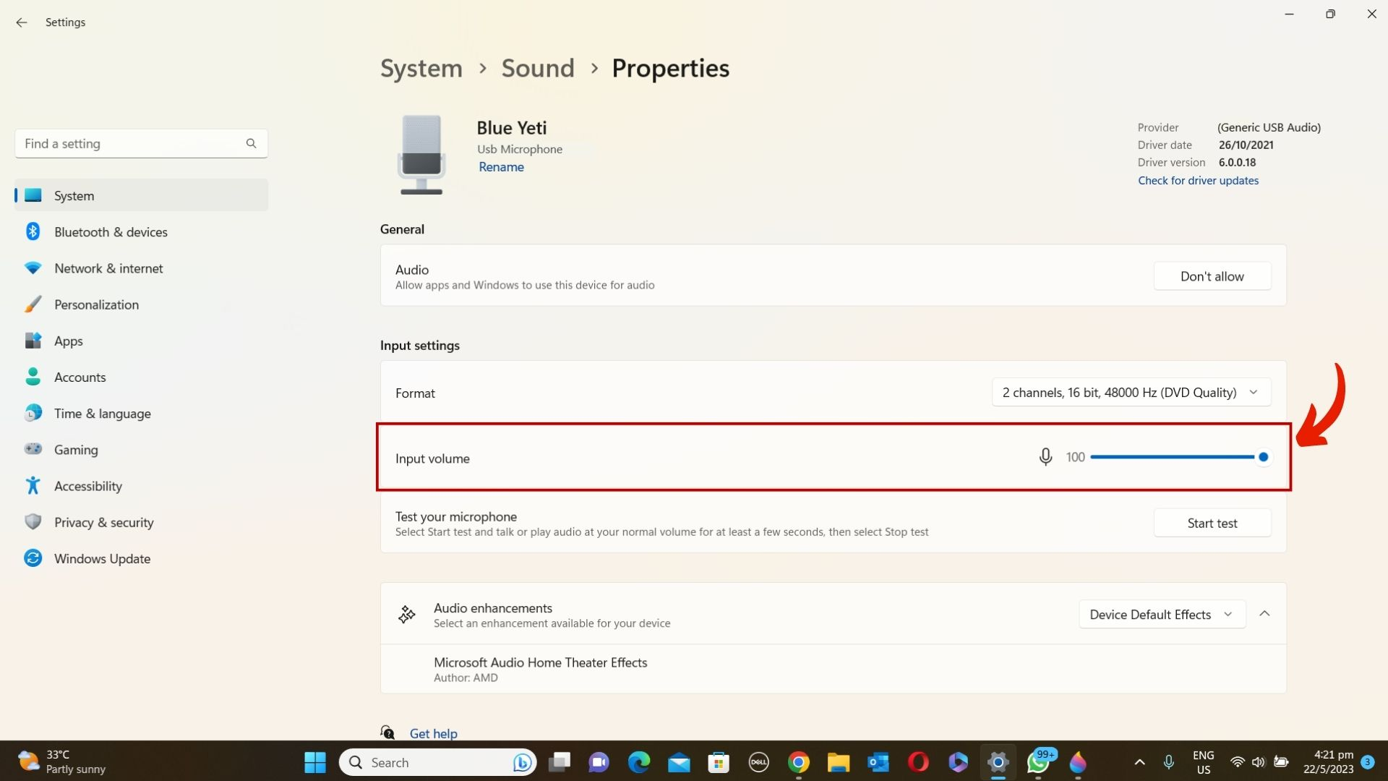The height and width of the screenshot is (781, 1388).
Task: Select Microsoft Audio Home Theater Effects row
Action: point(834,669)
